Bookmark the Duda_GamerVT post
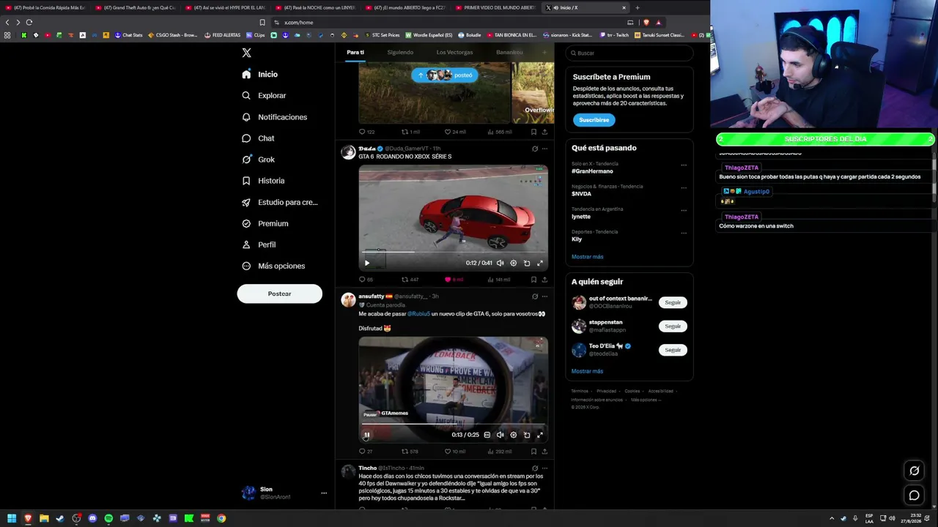Viewport: 938px width, 527px height. (533, 280)
